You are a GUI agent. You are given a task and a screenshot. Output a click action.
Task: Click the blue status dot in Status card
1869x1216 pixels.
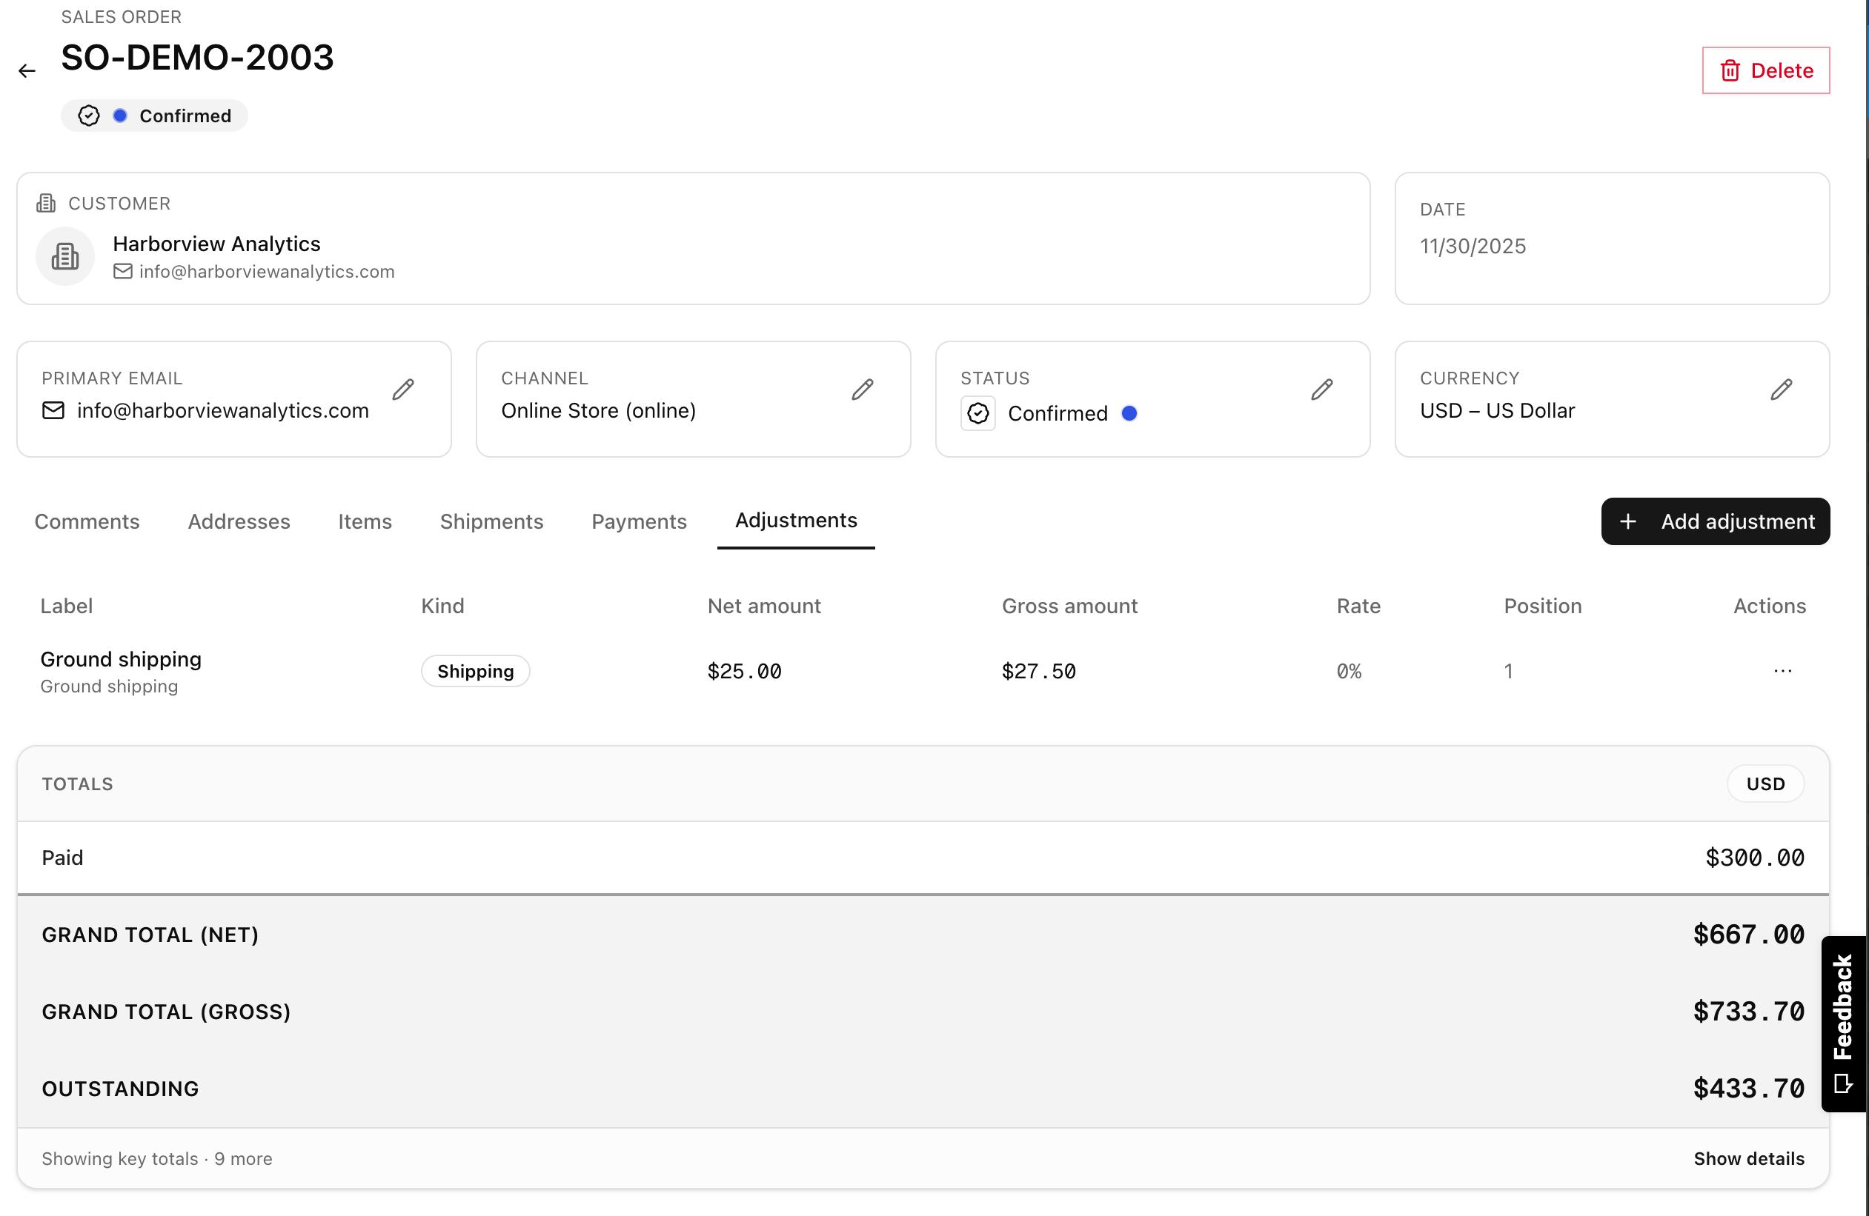[1129, 413]
